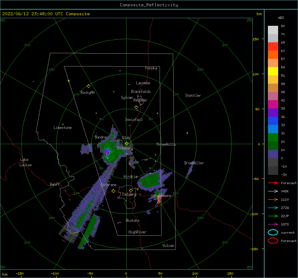
Task: Click the Sundre label
Action: coord(100,137)
